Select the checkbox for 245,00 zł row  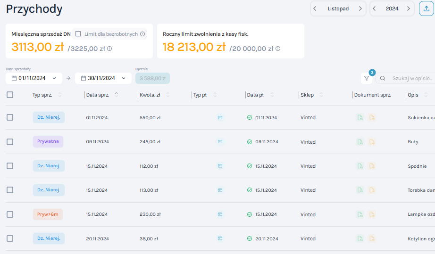tap(10, 142)
